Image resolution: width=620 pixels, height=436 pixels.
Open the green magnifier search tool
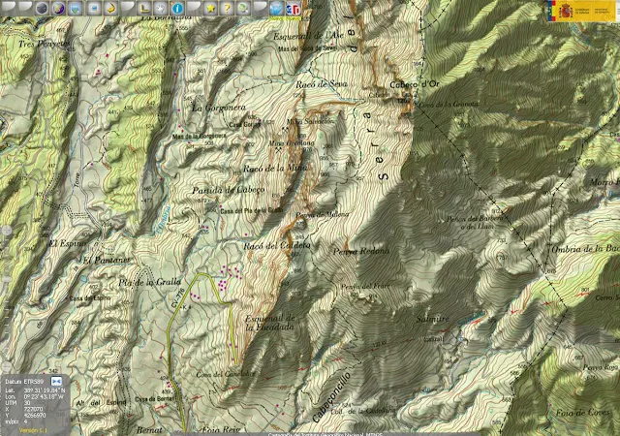tap(243, 8)
